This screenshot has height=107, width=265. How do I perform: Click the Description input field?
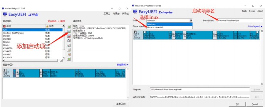pos(240,21)
